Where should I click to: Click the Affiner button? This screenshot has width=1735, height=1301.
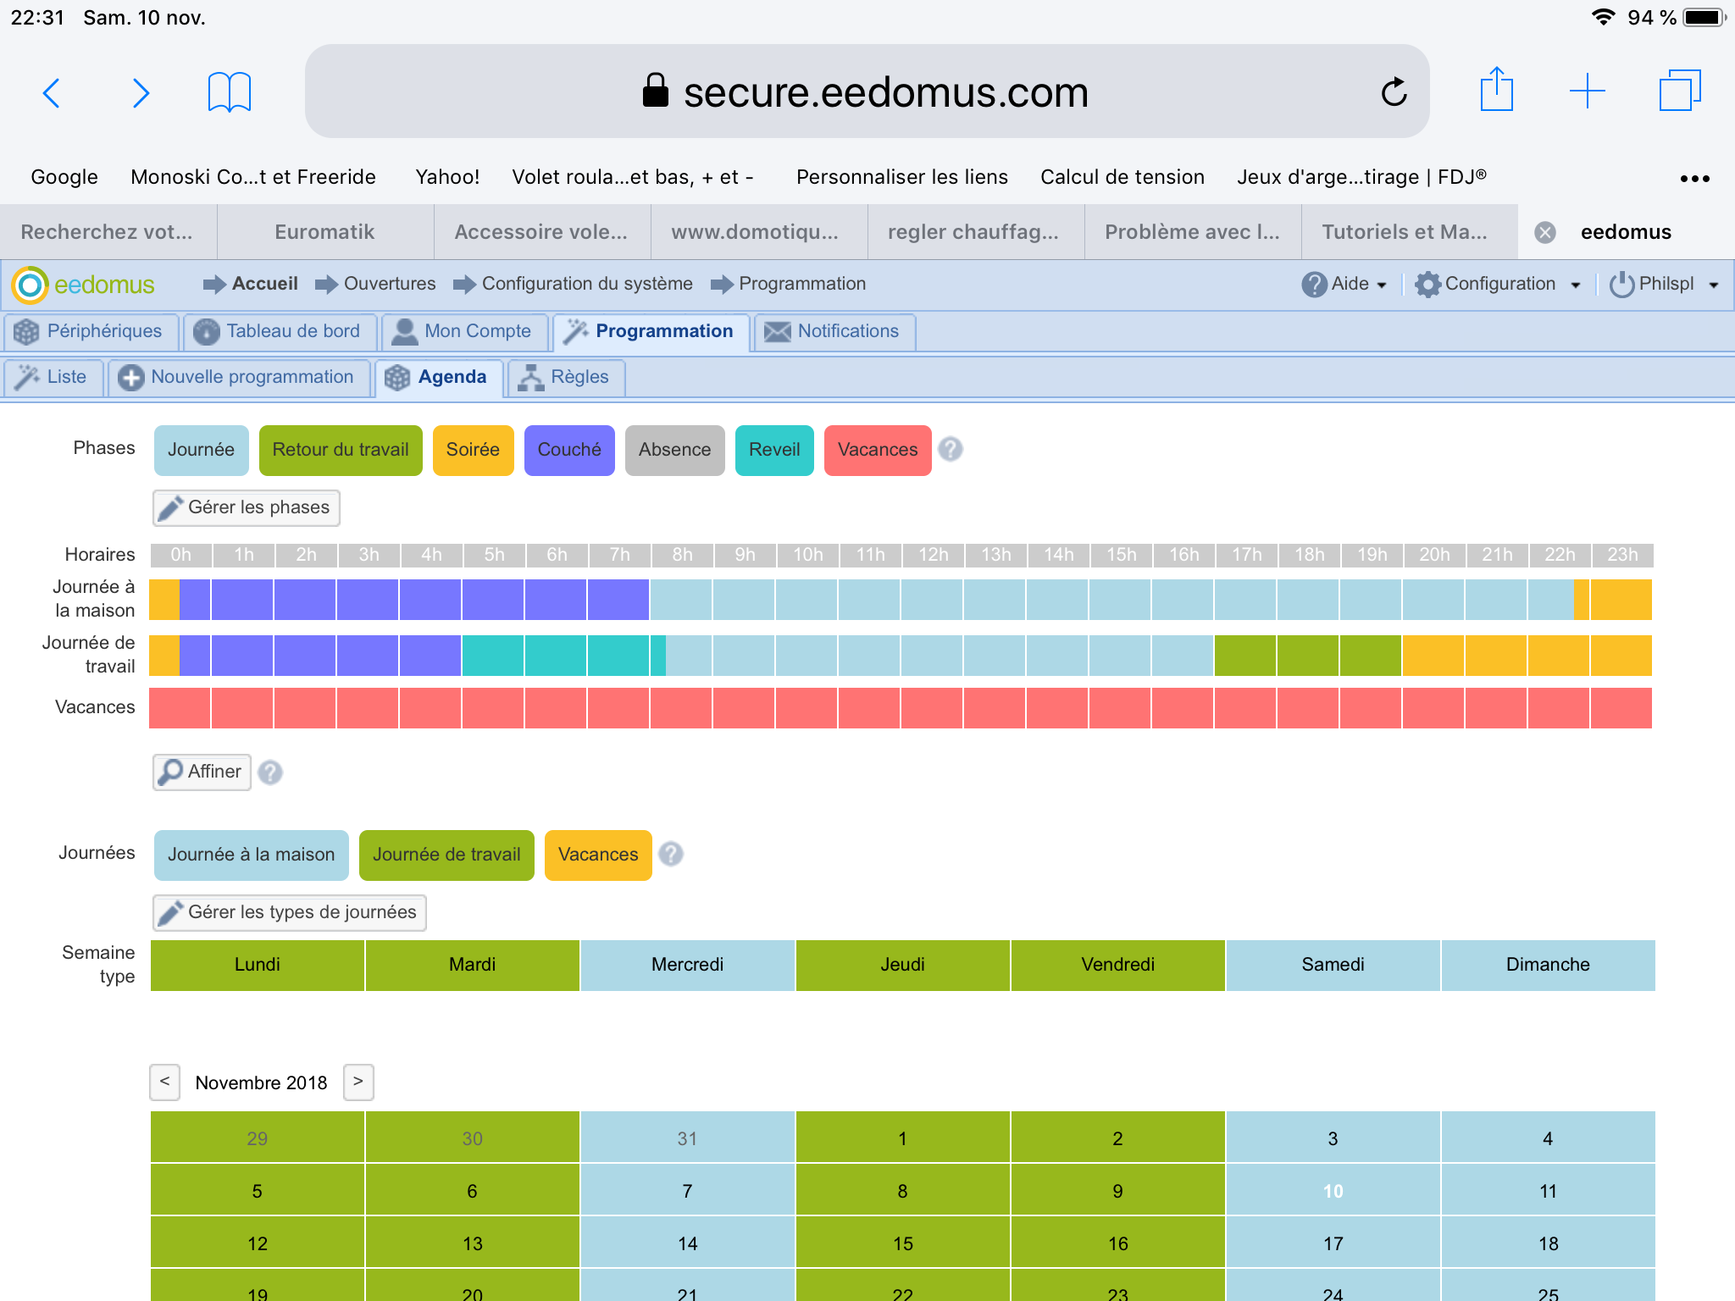(x=202, y=772)
